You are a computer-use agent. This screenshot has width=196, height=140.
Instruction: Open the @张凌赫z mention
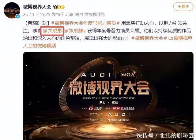[x=75, y=31]
